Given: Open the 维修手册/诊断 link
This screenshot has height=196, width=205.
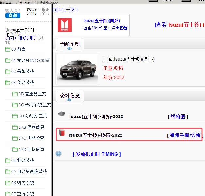Looking at the screenshot, I should pos(185,135).
